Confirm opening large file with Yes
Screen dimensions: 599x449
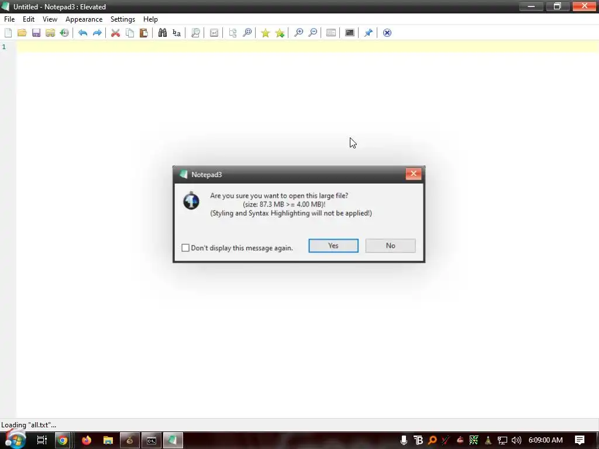click(x=333, y=246)
